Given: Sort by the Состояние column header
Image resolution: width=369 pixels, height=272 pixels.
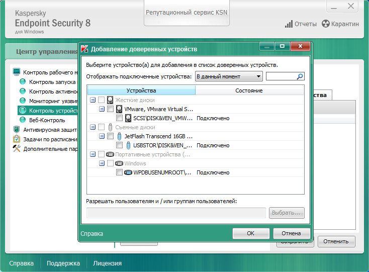Looking at the screenshot, I should pos(249,90).
